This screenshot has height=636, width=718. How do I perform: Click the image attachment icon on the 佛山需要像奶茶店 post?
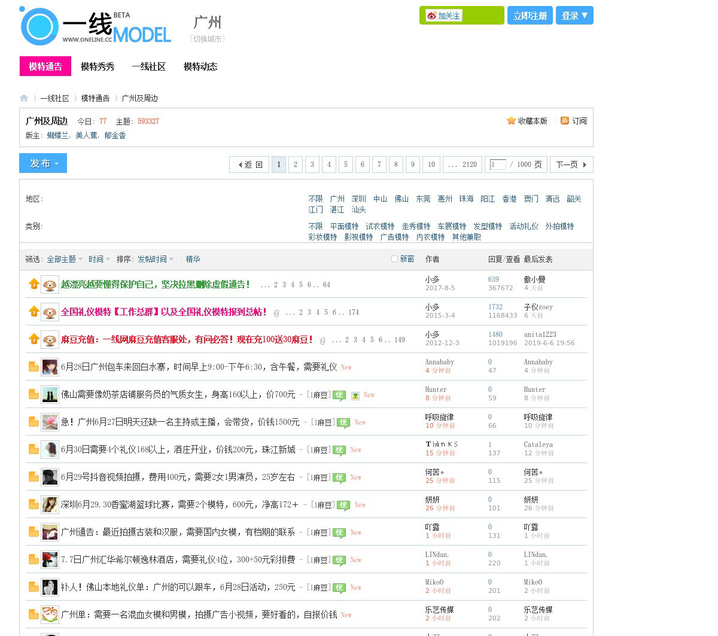[355, 395]
